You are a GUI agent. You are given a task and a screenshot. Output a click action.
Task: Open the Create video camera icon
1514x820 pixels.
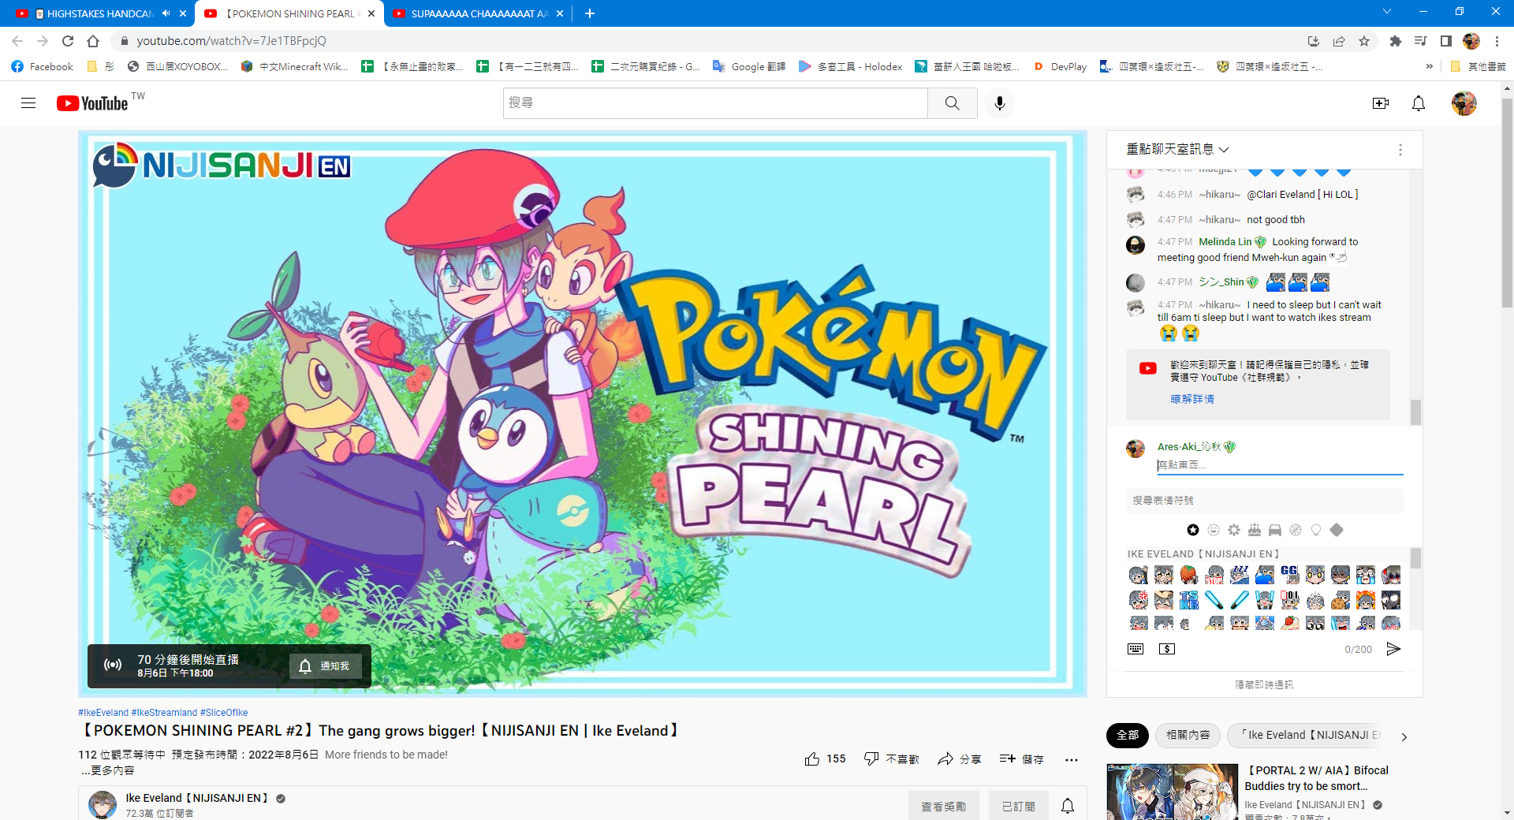point(1380,103)
